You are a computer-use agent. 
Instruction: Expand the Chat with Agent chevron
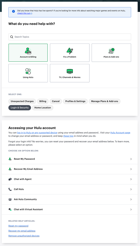pyautogui.click(x=131, y=179)
